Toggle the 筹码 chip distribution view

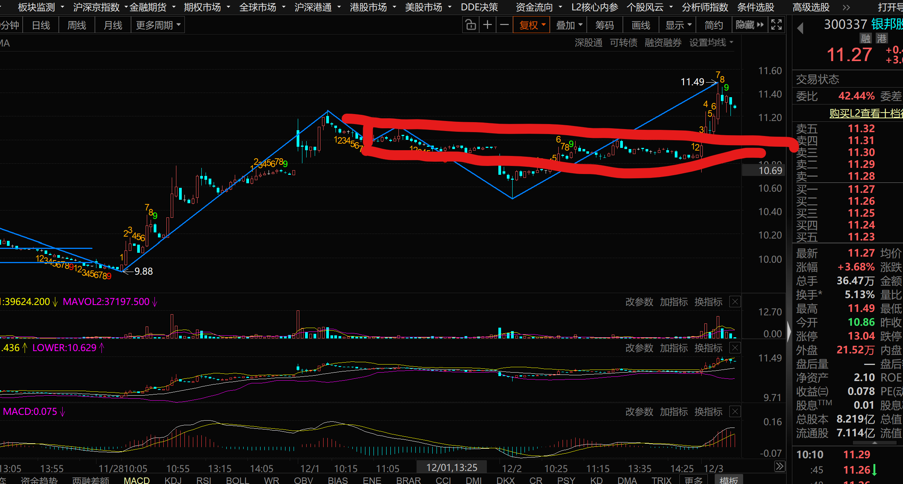tap(604, 25)
